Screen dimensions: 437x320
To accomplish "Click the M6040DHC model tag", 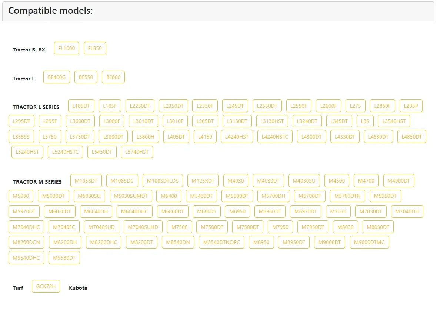I will [x=134, y=211].
